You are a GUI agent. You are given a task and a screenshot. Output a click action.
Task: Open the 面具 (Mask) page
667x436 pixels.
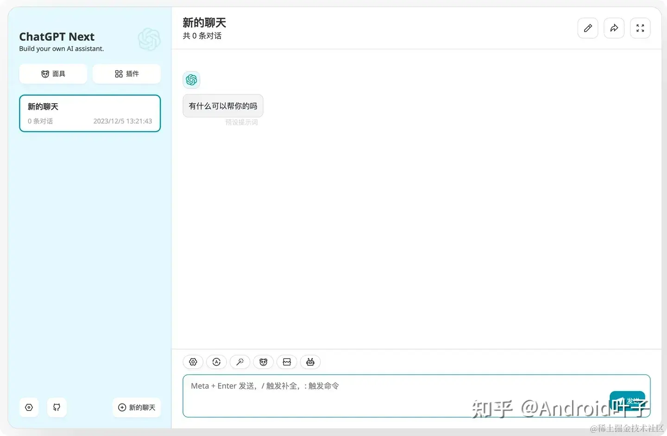(53, 74)
